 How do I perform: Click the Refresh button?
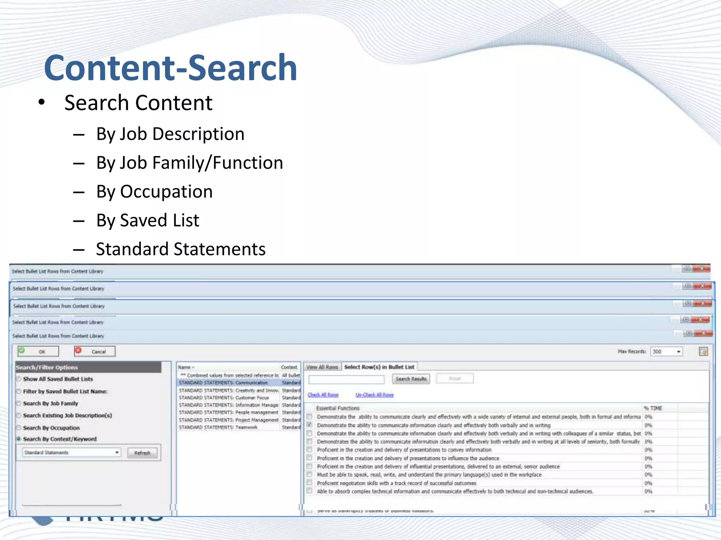click(x=142, y=453)
